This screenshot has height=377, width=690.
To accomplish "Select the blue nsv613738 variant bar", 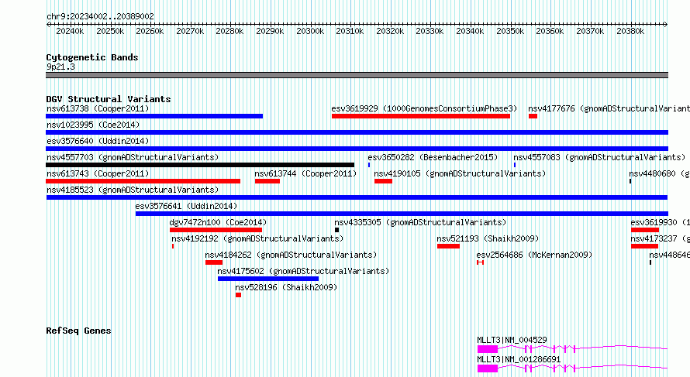I will tap(154, 116).
